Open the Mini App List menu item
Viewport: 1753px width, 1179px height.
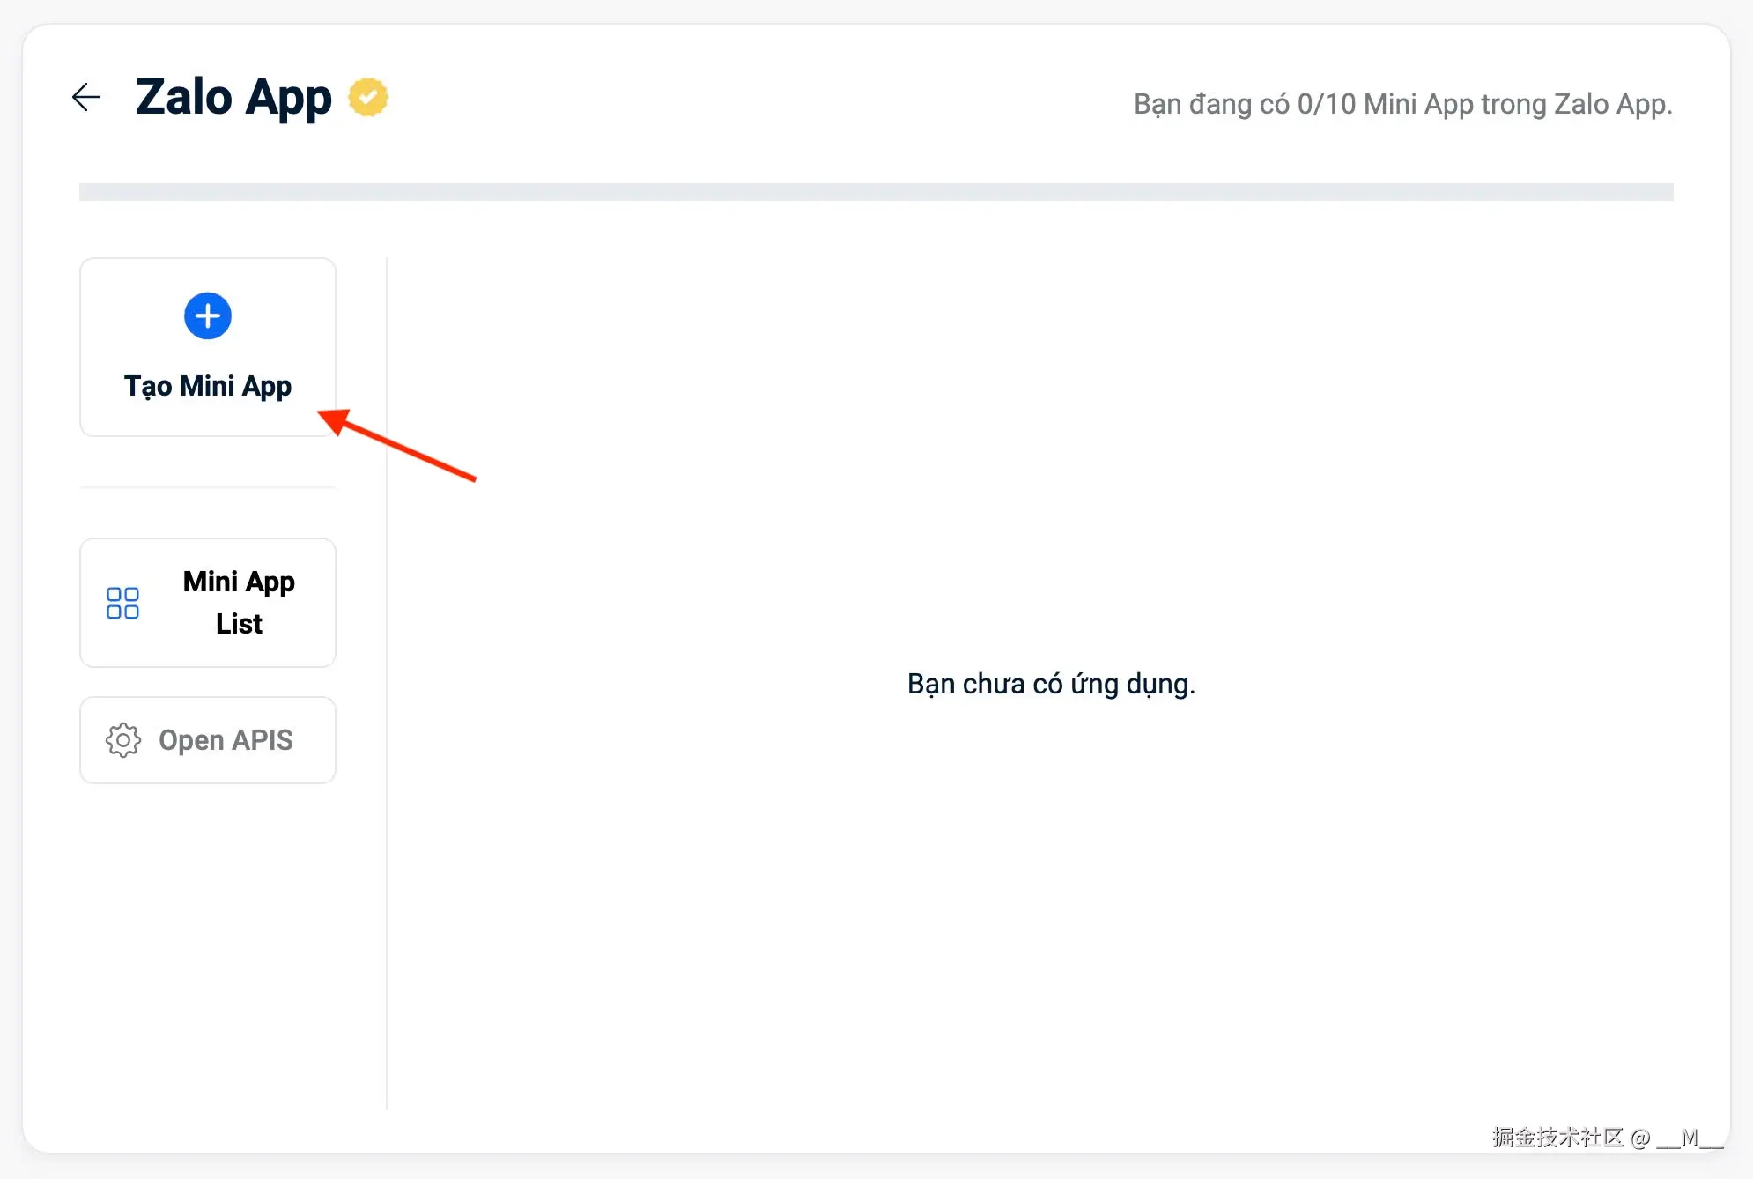208,603
